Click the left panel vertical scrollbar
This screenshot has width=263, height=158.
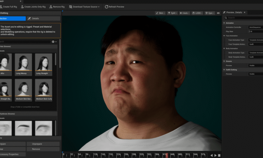tap(60, 53)
